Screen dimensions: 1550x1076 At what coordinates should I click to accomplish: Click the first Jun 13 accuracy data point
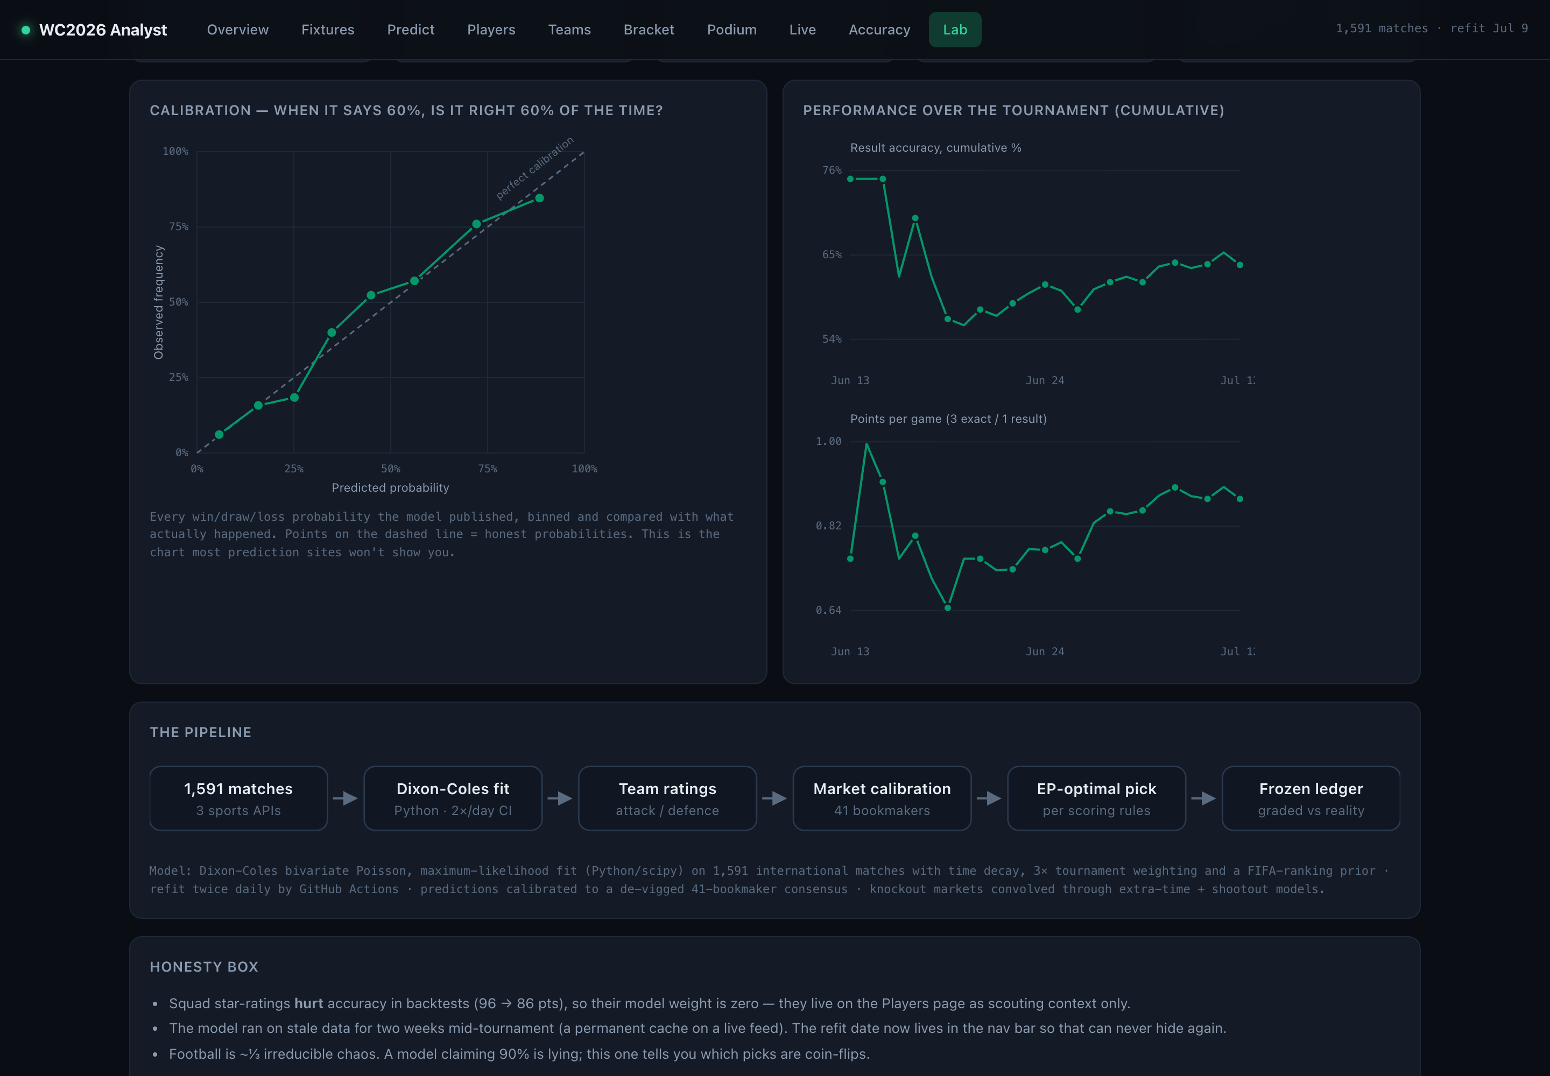click(850, 179)
